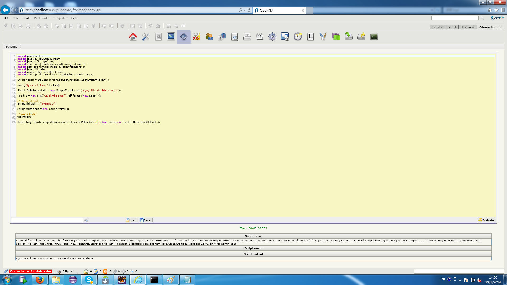Viewport: 507px width, 285px height.
Task: Open the Bookmarks menu
Action: [41, 18]
